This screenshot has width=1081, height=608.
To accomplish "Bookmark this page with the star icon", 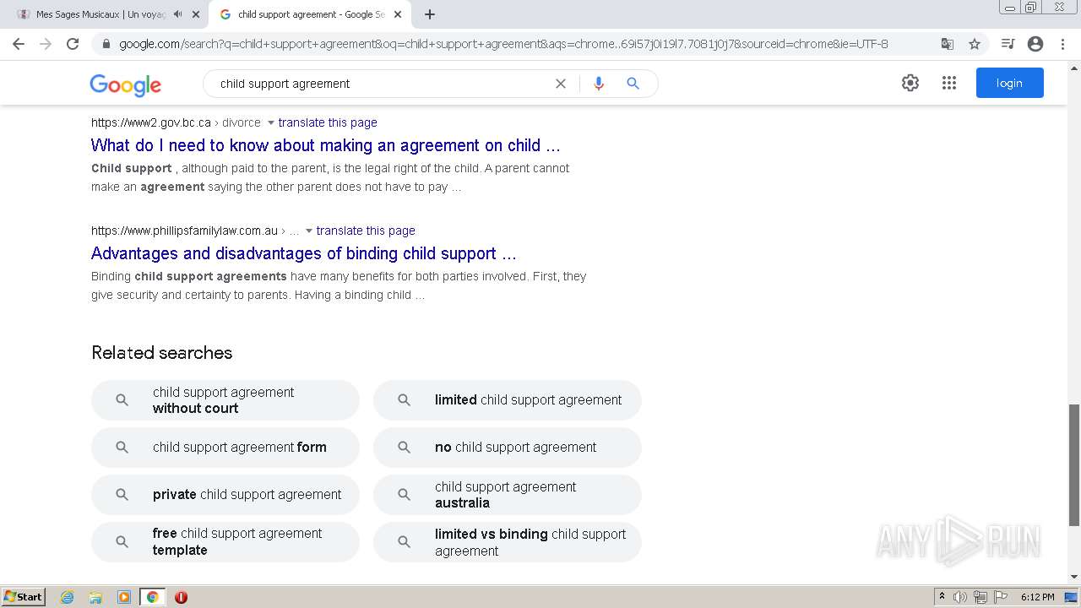I will 975,44.
